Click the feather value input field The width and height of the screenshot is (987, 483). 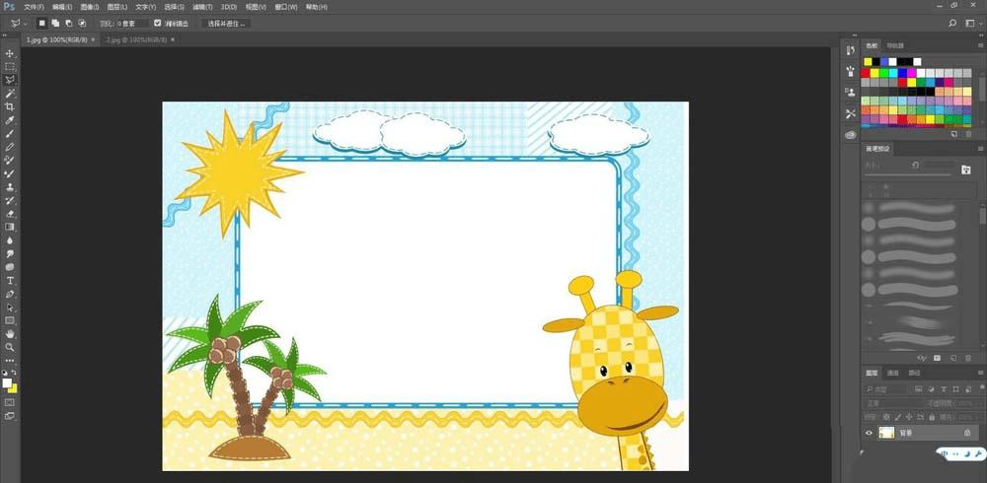click(132, 23)
